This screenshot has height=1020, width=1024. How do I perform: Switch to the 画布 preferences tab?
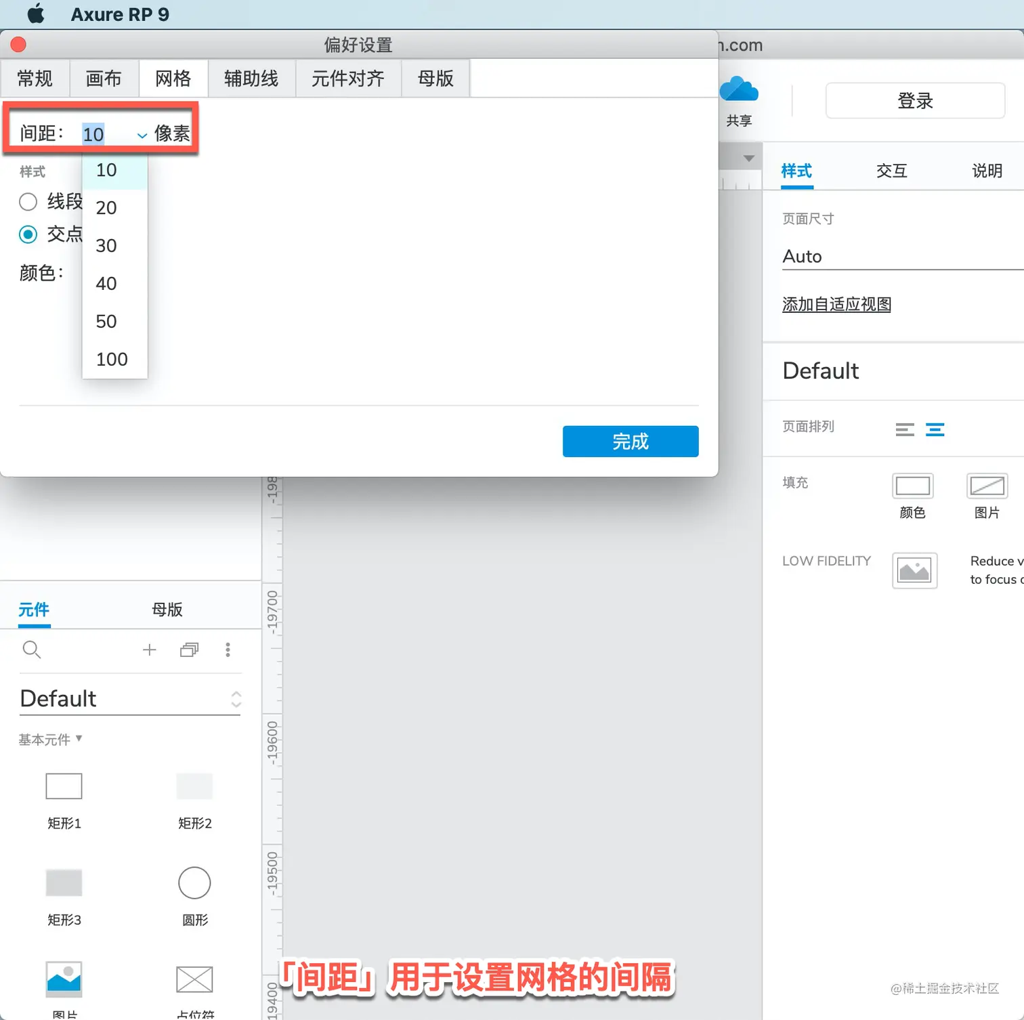pyautogui.click(x=104, y=79)
